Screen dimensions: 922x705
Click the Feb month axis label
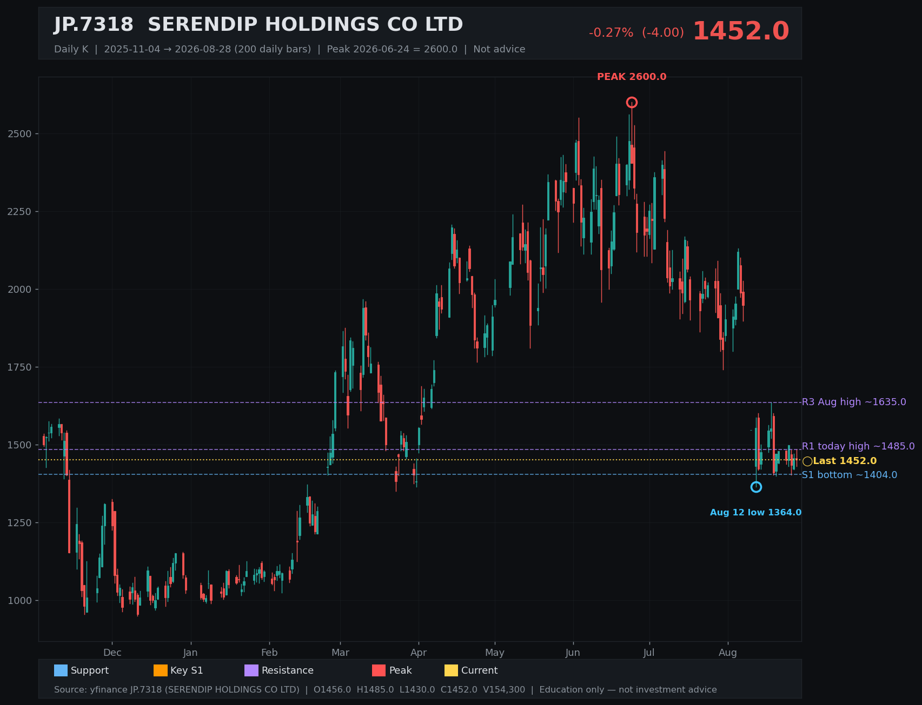[269, 653]
